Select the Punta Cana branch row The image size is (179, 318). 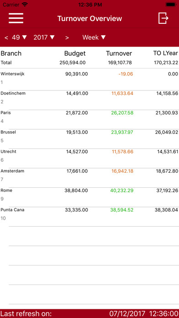pyautogui.click(x=89, y=214)
